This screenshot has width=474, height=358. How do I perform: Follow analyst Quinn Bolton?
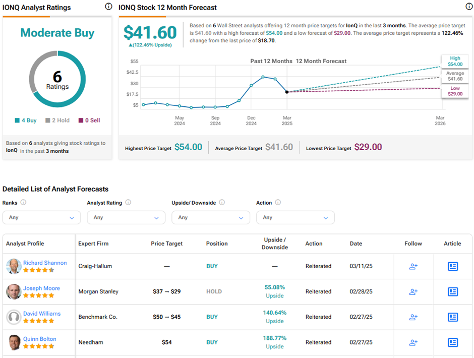pos(413,342)
